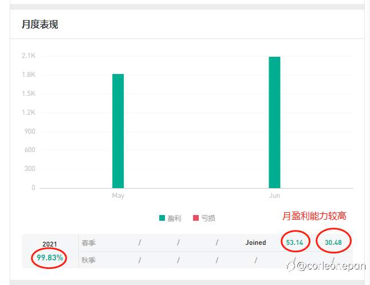
Task: Click the 1.5K y-axis label
Action: coord(29,93)
